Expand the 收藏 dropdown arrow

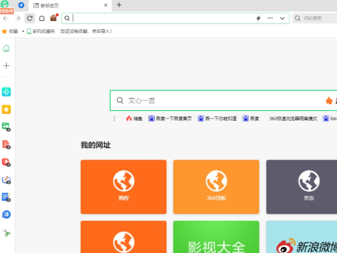[23, 32]
